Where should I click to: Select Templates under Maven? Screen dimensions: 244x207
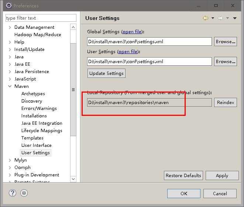point(32,138)
